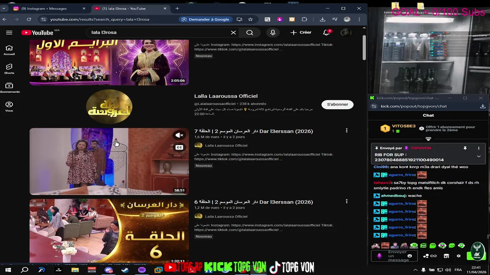Open the YouTube hamburger guide menu
Image resolution: width=490 pixels, height=275 pixels.
[x=9, y=32]
